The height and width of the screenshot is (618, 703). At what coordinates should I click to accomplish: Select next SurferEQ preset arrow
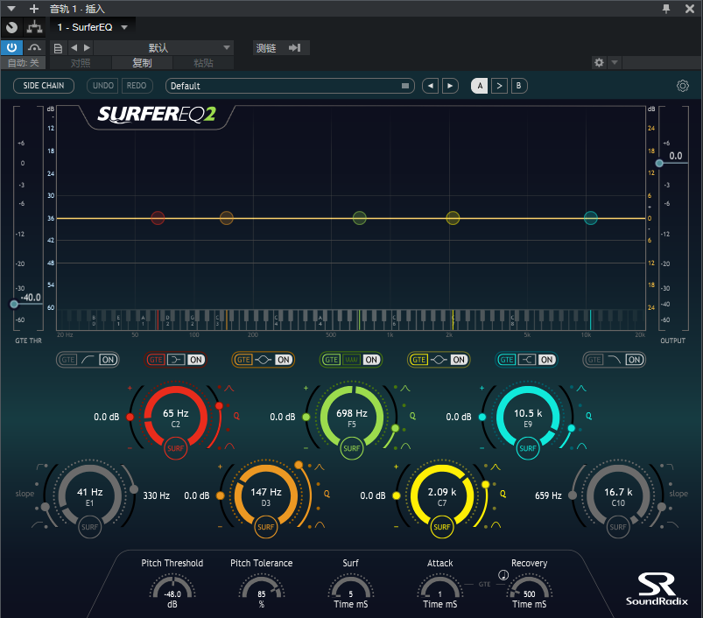pyautogui.click(x=450, y=86)
